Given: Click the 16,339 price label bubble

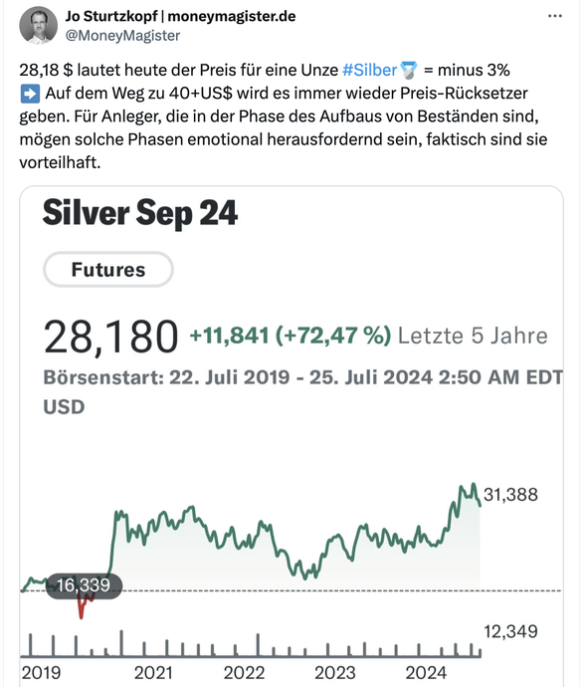Looking at the screenshot, I should click(x=84, y=585).
